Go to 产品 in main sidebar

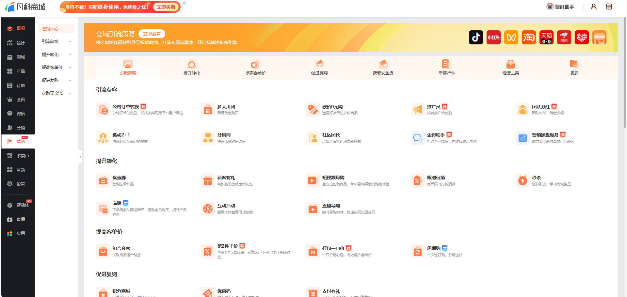tap(18, 71)
